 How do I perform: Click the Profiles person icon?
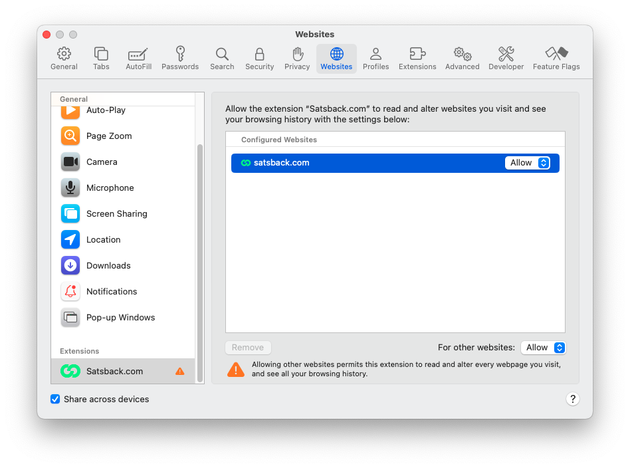[x=375, y=53]
